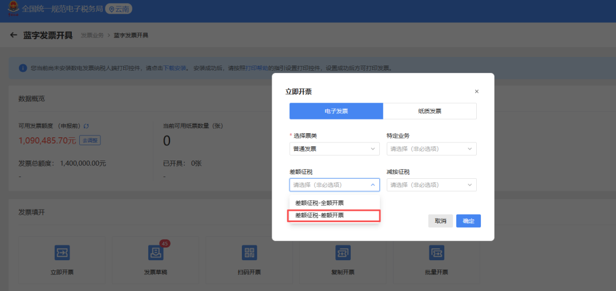Click the 蓝字发票开具 breadcrumb item
This screenshot has width=616, height=291.
(x=131, y=35)
